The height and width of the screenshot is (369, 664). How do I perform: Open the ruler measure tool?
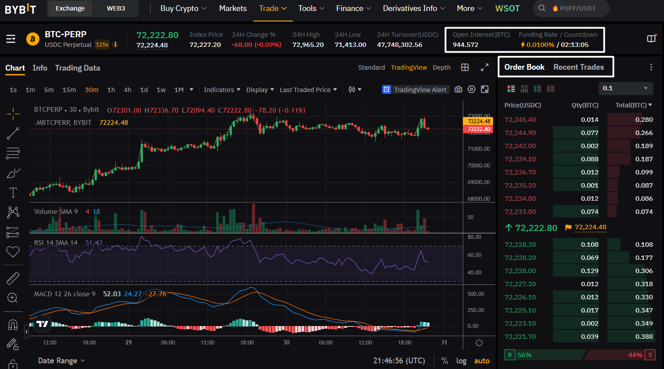pos(13,278)
